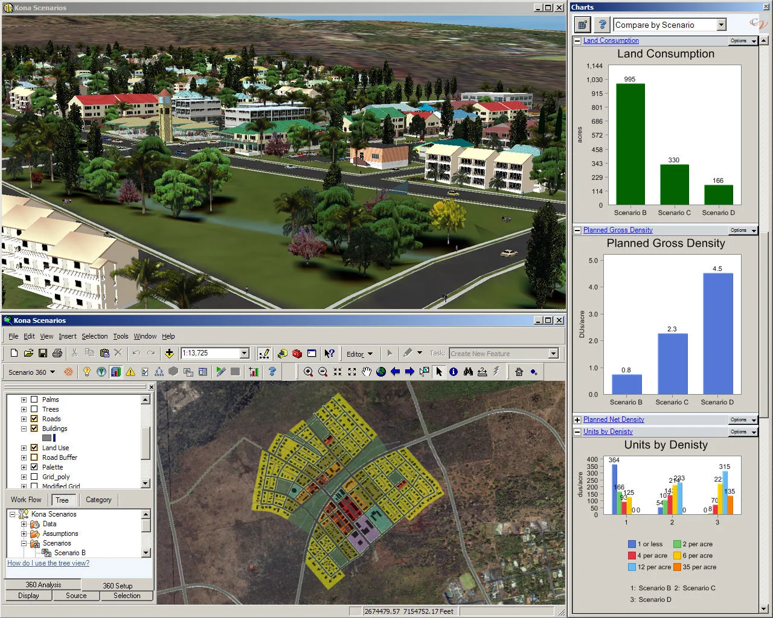This screenshot has width=773, height=618.
Task: Click the What's This help cursor icon
Action: coord(329,354)
